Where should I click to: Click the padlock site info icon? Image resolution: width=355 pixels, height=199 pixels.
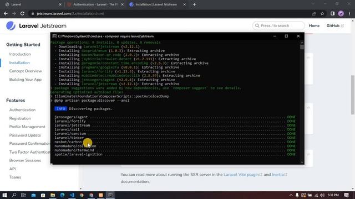click(x=33, y=13)
